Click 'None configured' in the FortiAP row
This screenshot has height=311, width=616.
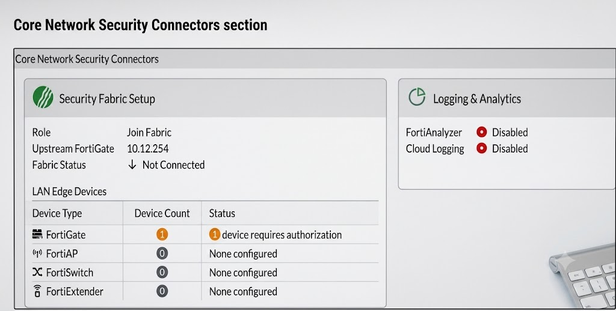pos(243,254)
